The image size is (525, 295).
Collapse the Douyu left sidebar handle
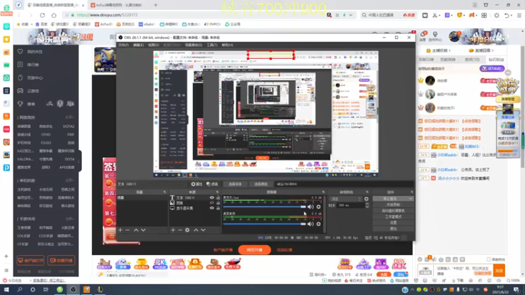coord(79,161)
